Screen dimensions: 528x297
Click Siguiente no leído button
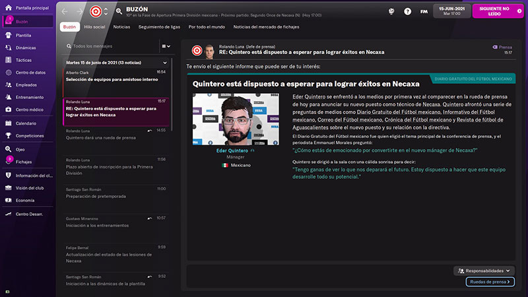pos(498,11)
